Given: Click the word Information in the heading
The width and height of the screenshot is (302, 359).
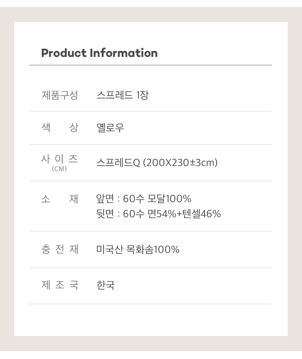Looking at the screenshot, I should coord(124,53).
